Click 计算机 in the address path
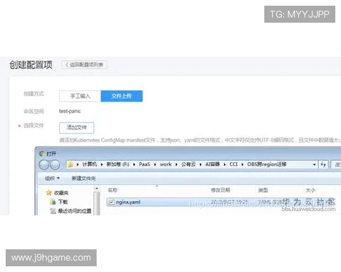Screen dimensions: 341x272 tap(89, 164)
